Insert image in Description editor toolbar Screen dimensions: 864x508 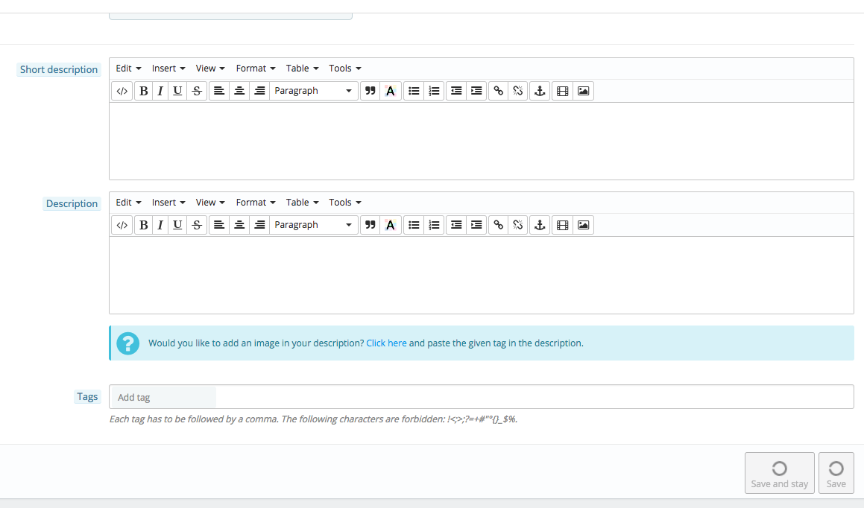click(583, 225)
